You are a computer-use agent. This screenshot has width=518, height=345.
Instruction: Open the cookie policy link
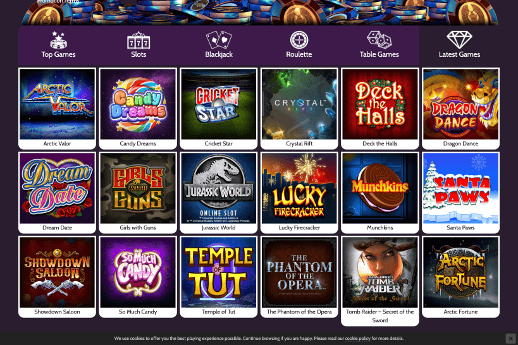point(357,339)
